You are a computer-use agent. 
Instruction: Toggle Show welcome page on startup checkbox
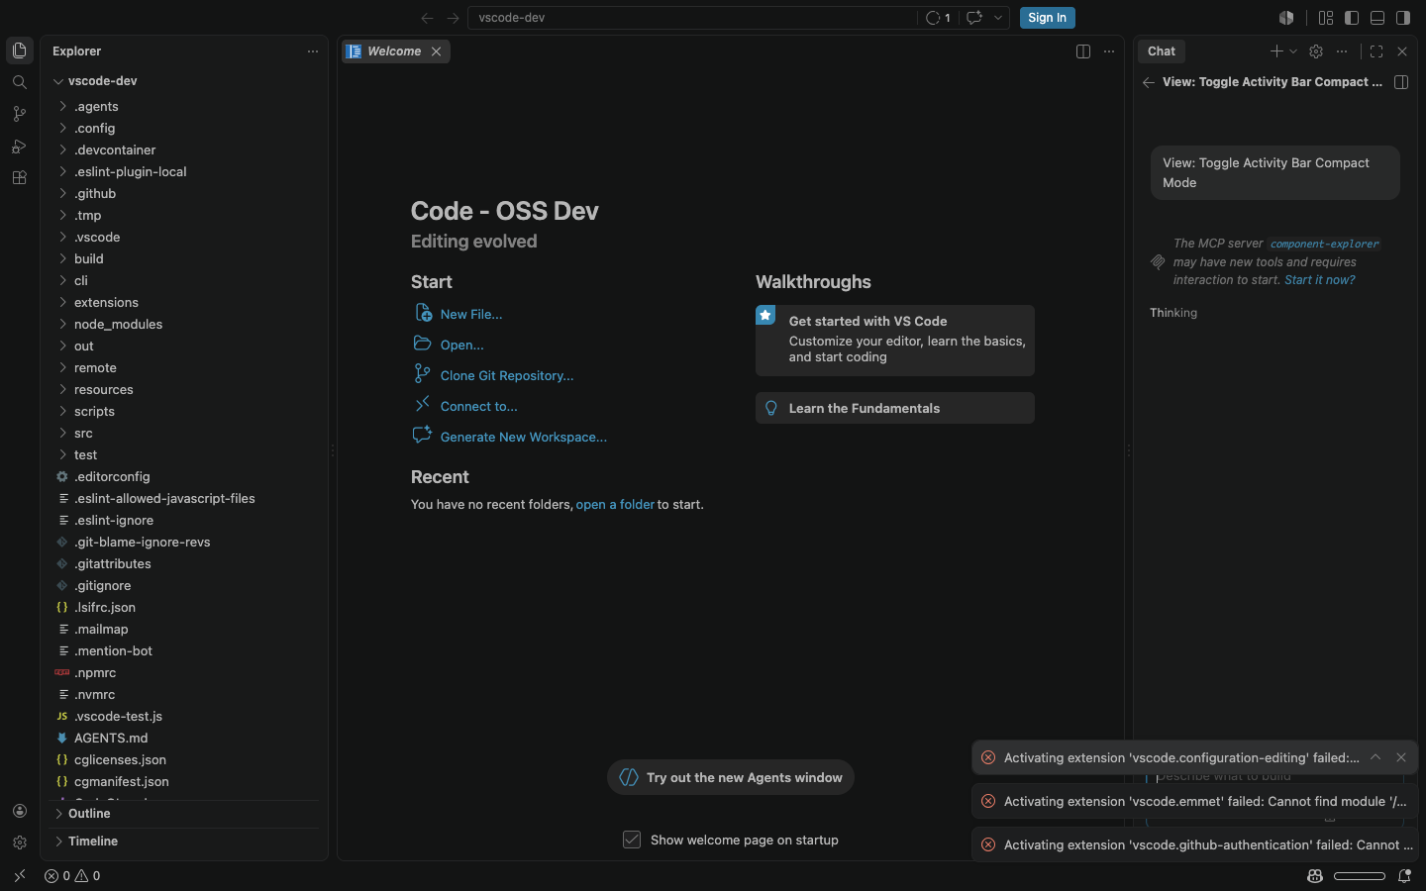point(632,840)
